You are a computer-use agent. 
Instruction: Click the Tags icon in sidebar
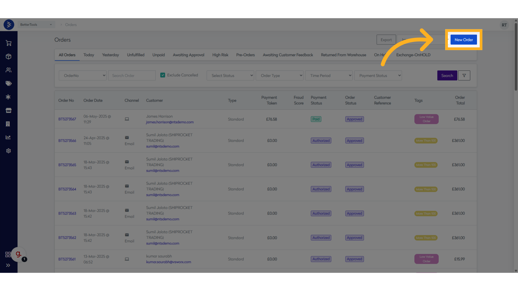pos(8,84)
